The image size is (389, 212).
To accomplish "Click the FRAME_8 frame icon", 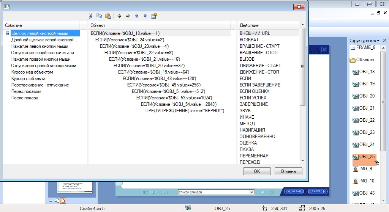I will pyautogui.click(x=353, y=47).
